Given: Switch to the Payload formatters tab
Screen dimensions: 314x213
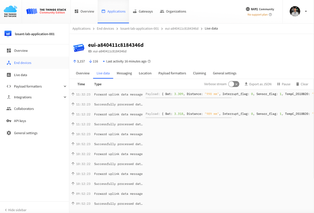Looking at the screenshot, I should tap(172, 73).
